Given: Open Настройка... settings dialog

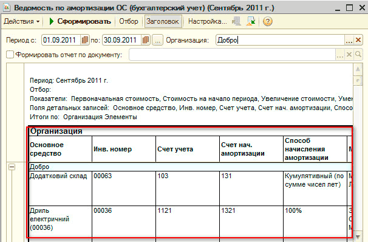Looking at the screenshot, I should pos(208,21).
